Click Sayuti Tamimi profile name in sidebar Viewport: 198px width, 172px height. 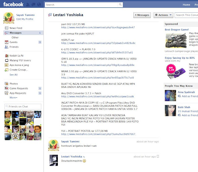pos(25,15)
